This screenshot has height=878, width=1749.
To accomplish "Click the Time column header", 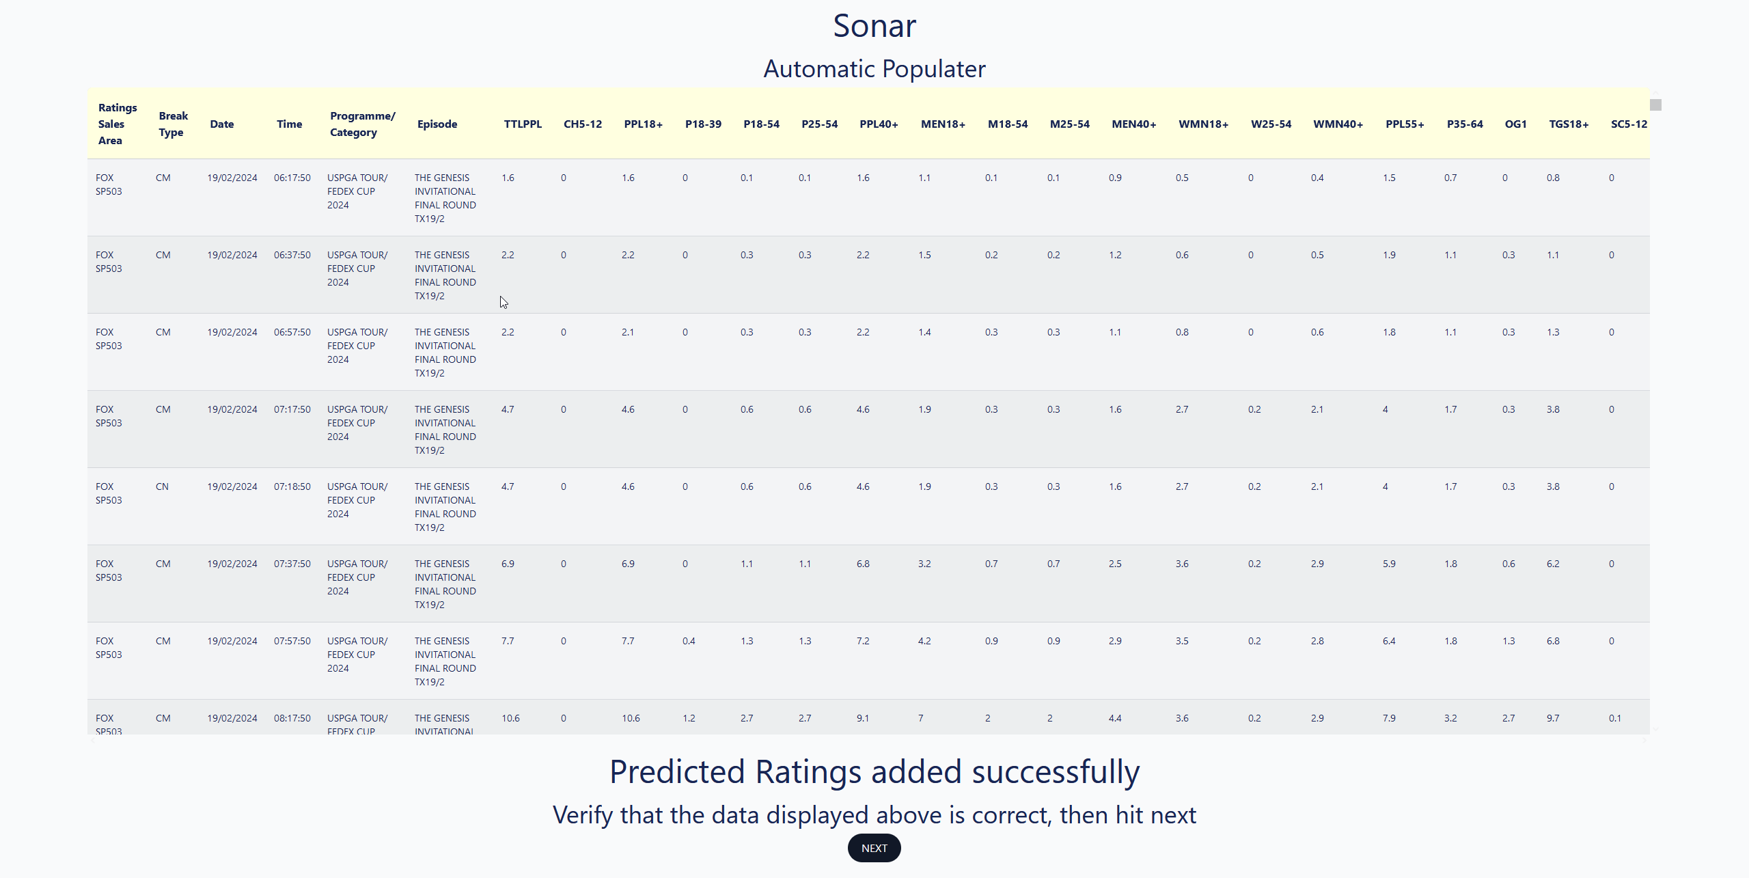I will [x=289, y=124].
